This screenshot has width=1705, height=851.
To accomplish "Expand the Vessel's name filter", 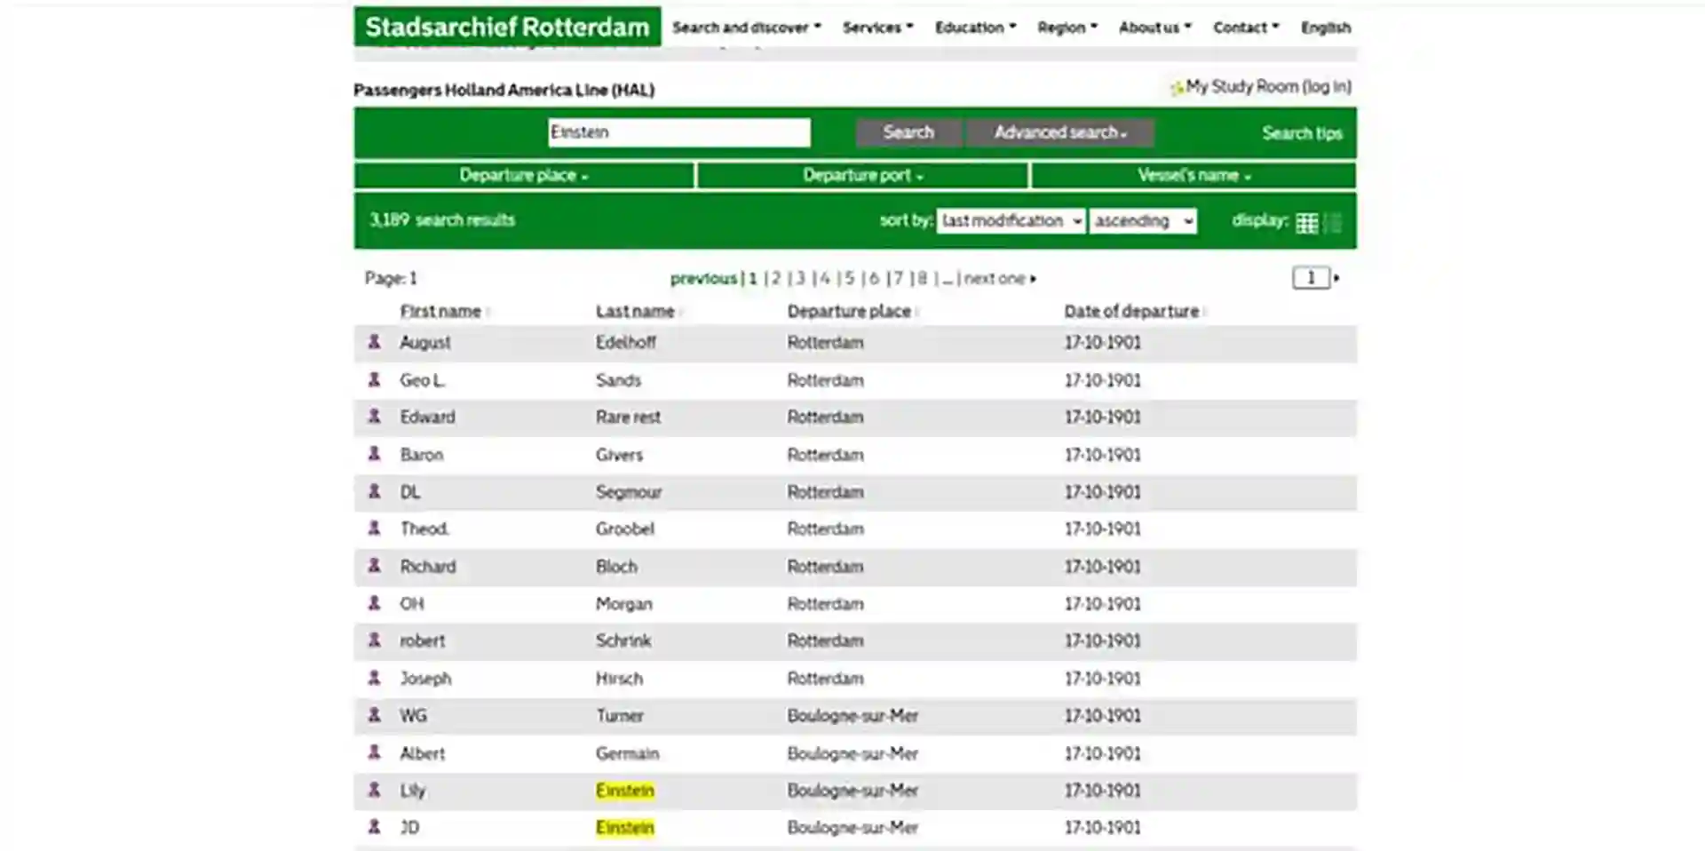I will click(1193, 175).
